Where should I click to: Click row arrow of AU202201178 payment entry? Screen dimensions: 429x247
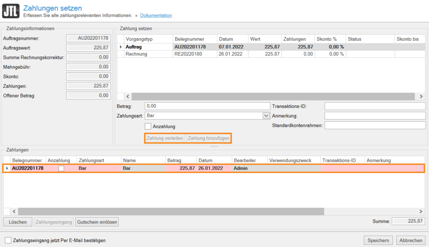pyautogui.click(x=7, y=168)
